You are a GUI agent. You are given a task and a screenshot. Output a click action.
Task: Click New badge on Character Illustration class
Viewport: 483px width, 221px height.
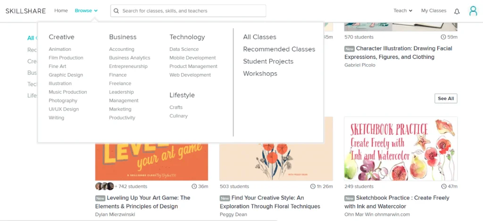[350, 49]
